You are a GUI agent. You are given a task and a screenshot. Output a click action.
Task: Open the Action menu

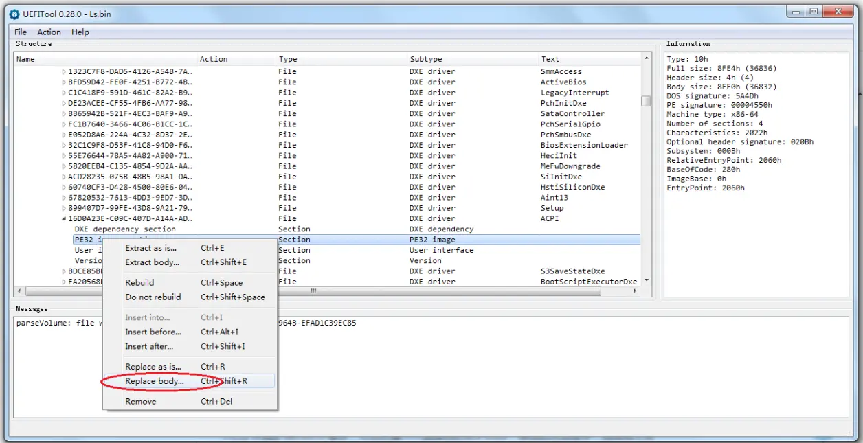click(x=49, y=32)
